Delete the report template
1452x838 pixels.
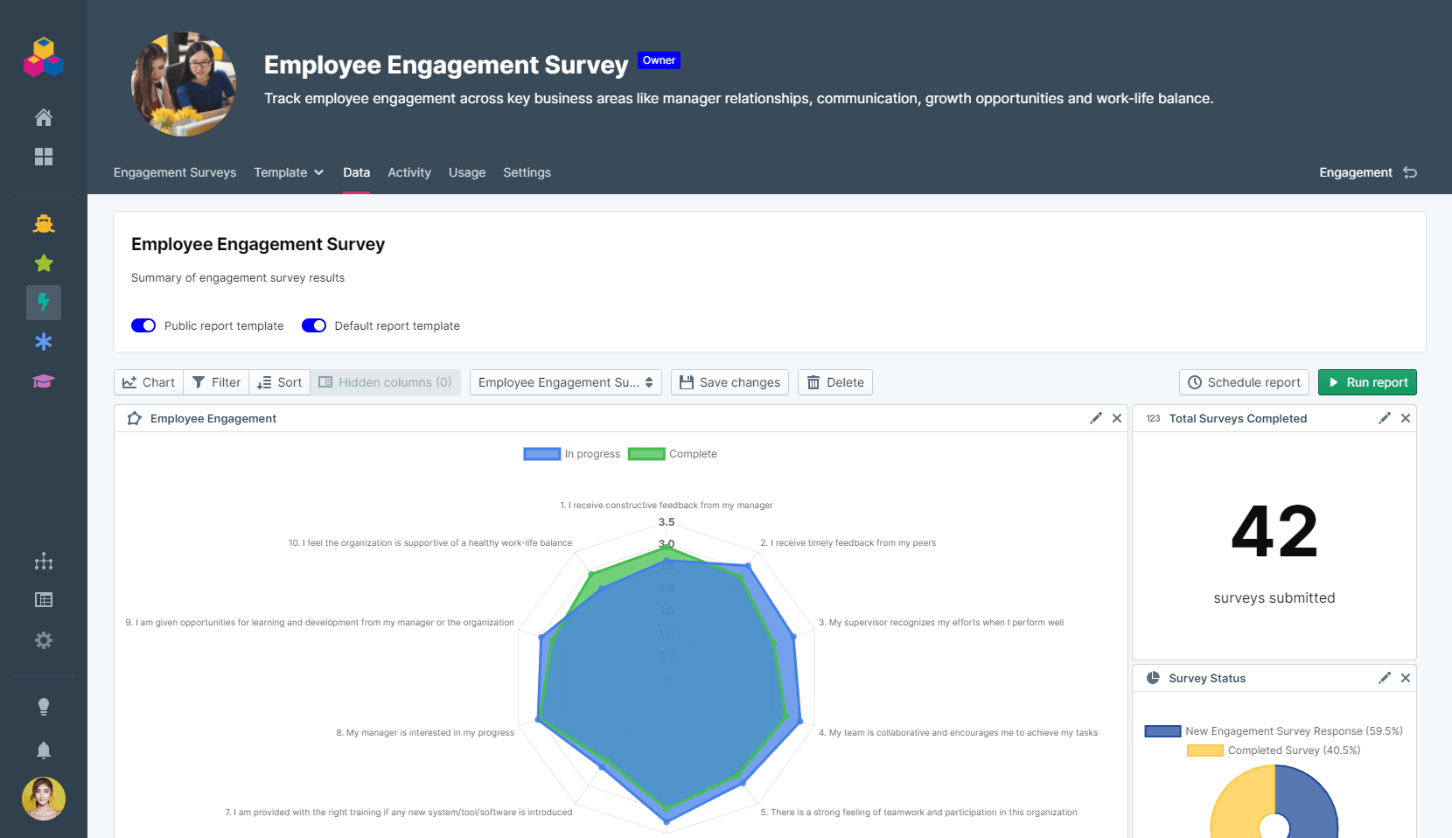pyautogui.click(x=835, y=382)
